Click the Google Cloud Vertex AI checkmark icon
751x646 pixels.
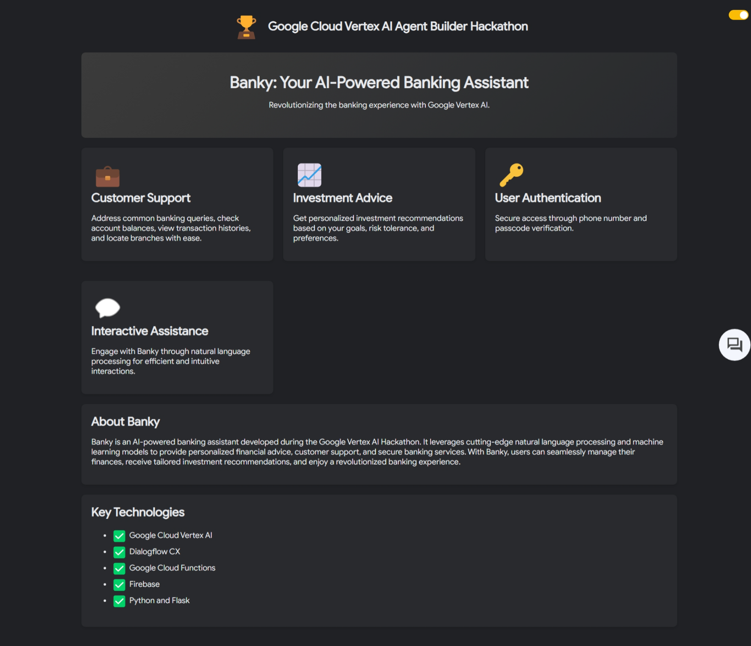point(119,535)
